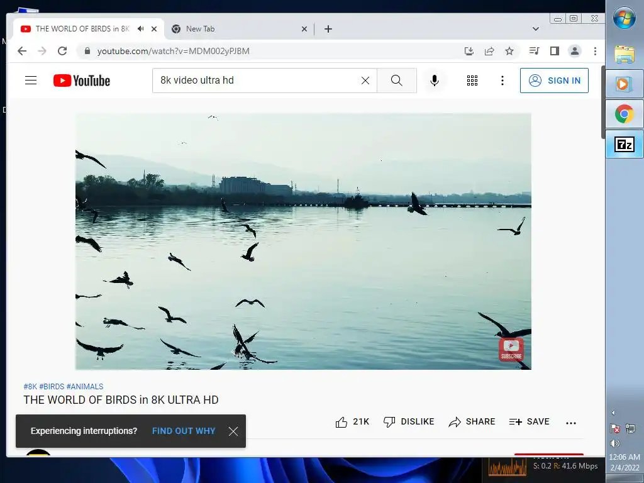
Task: Open the media controls icon in the Chrome toolbar
Action: [535, 51]
